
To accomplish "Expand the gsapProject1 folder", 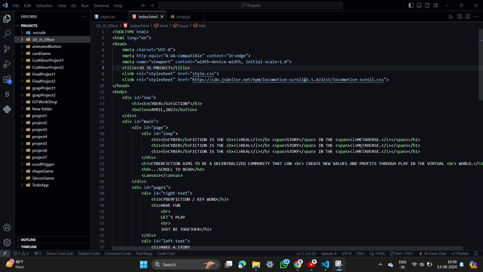I will pyautogui.click(x=43, y=88).
